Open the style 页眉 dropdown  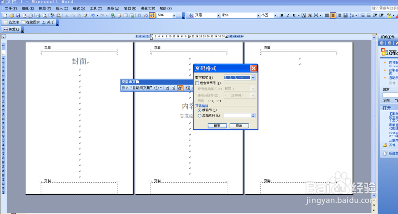pyautogui.click(x=218, y=16)
